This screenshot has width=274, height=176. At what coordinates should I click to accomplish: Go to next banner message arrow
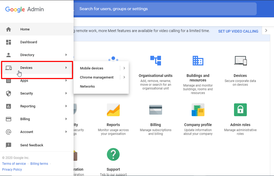tap(266, 30)
